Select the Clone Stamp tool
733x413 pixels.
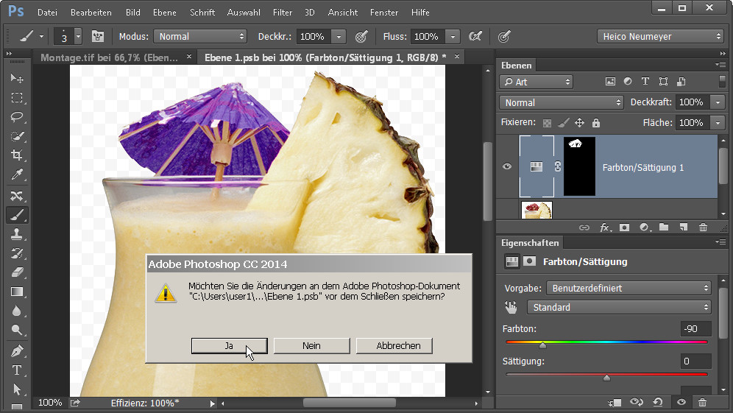coord(17,234)
